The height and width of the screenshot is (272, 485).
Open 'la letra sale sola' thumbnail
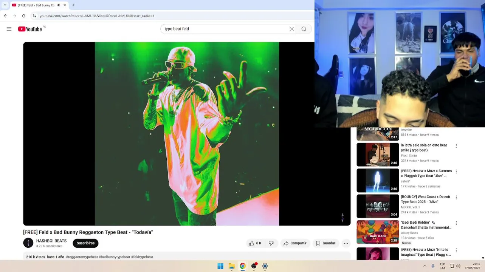click(x=378, y=155)
